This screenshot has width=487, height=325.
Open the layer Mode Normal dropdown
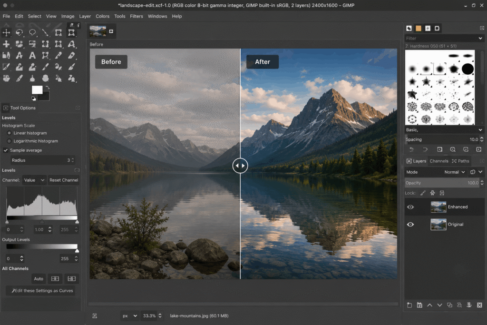tap(455, 172)
